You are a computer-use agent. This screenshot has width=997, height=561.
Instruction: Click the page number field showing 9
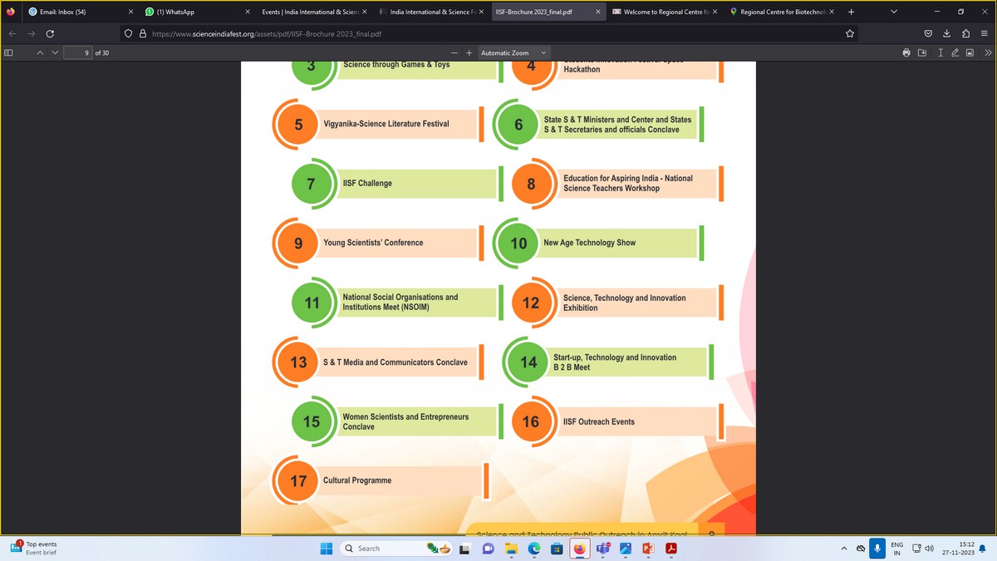coord(78,52)
